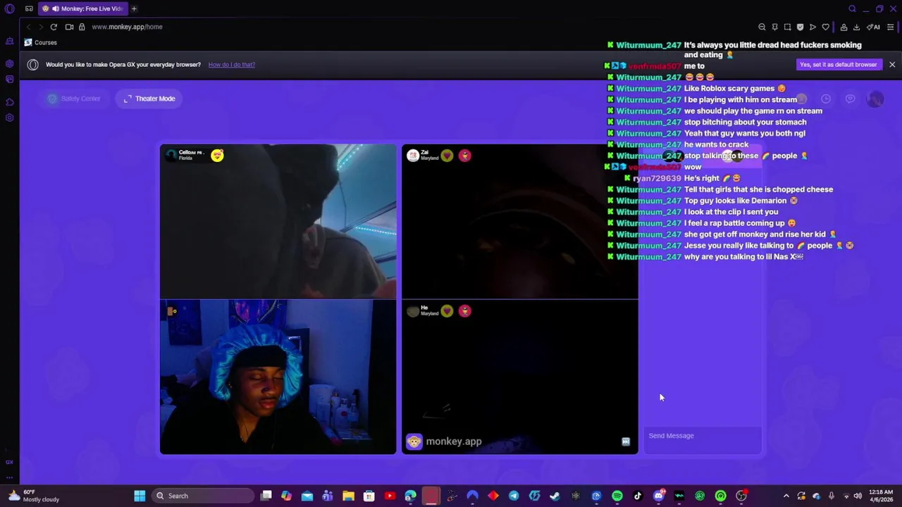Open the history clock icon in page header

tap(826, 99)
